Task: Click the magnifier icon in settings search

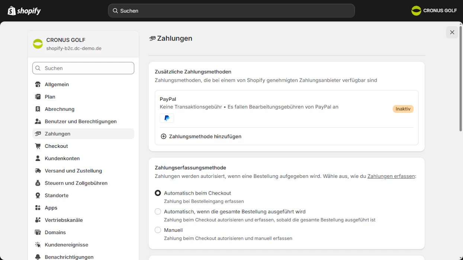Action: pyautogui.click(x=38, y=68)
